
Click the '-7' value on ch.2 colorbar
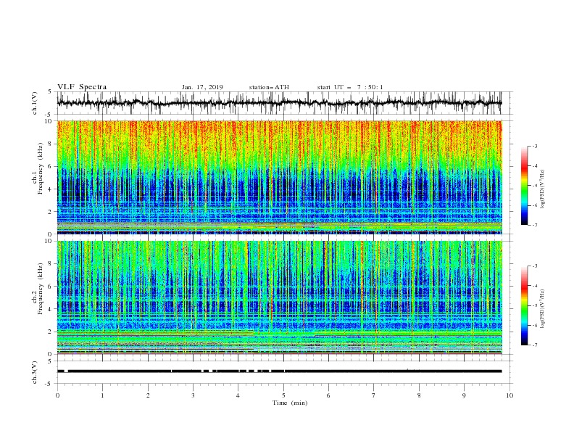tap(534, 345)
